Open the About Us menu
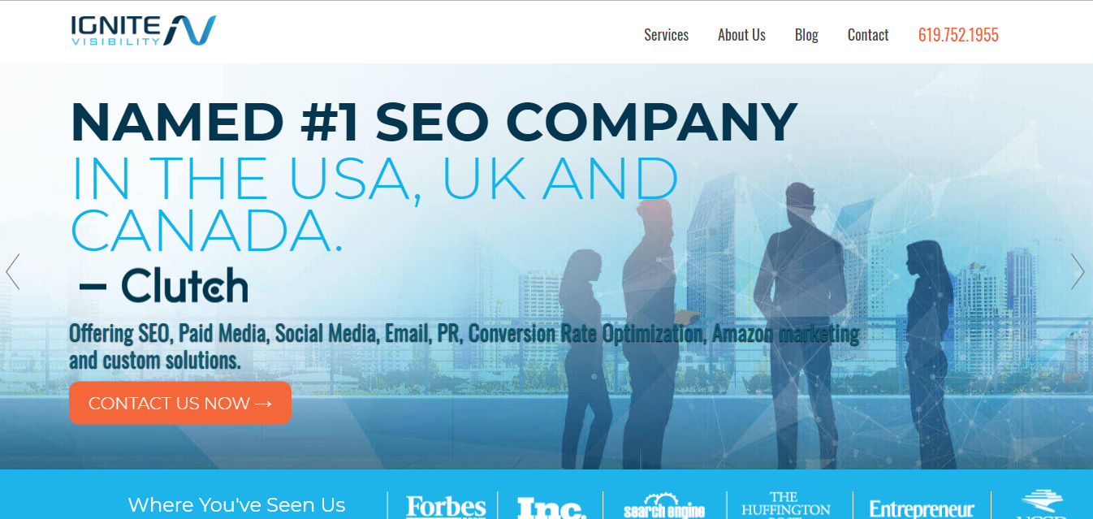 tap(741, 35)
